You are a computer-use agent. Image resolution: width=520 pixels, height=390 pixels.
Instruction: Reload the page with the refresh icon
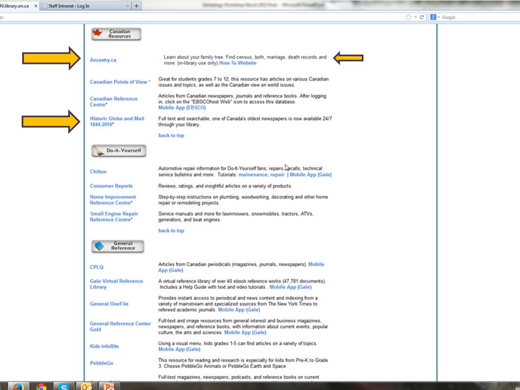coord(422,17)
